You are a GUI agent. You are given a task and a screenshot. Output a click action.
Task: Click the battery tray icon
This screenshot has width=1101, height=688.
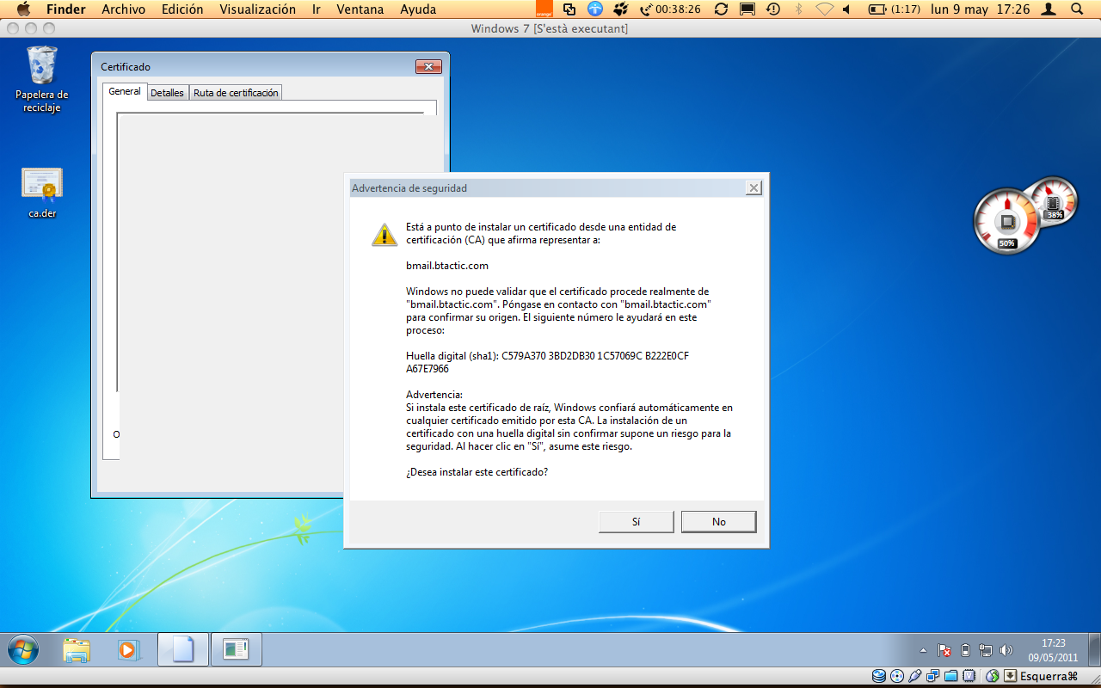coord(965,651)
